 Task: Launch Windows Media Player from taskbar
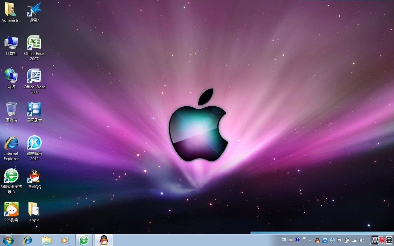65,240
